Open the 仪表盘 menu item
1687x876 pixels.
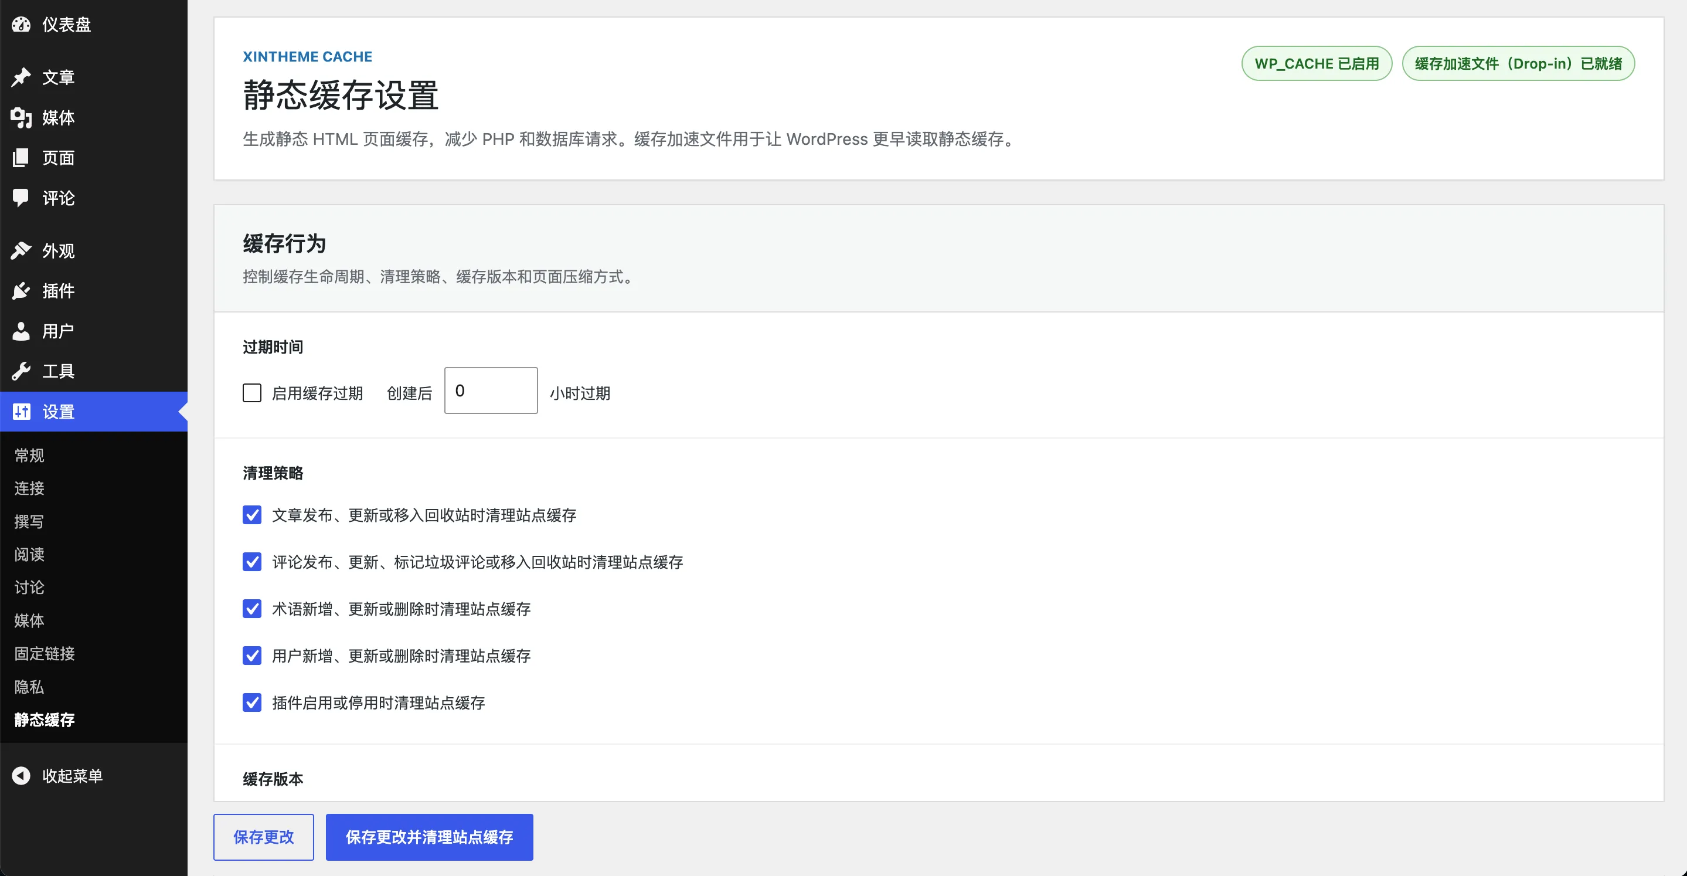[x=94, y=25]
